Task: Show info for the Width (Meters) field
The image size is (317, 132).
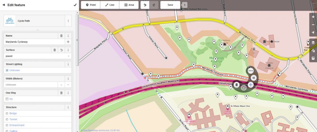Action: (68, 79)
